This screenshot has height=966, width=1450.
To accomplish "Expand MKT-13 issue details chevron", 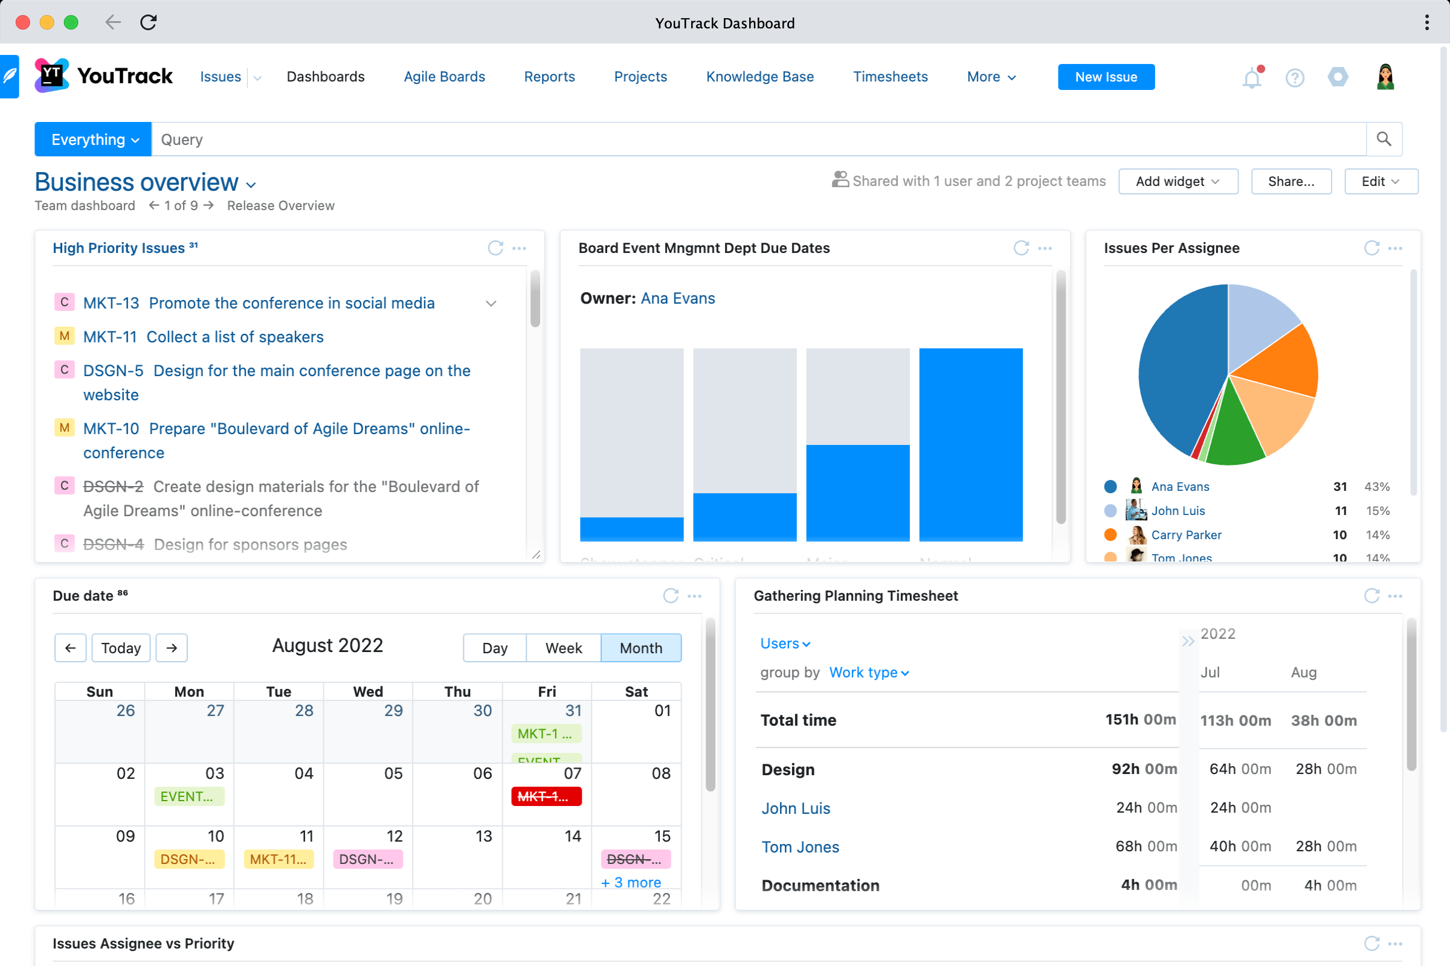I will (491, 303).
